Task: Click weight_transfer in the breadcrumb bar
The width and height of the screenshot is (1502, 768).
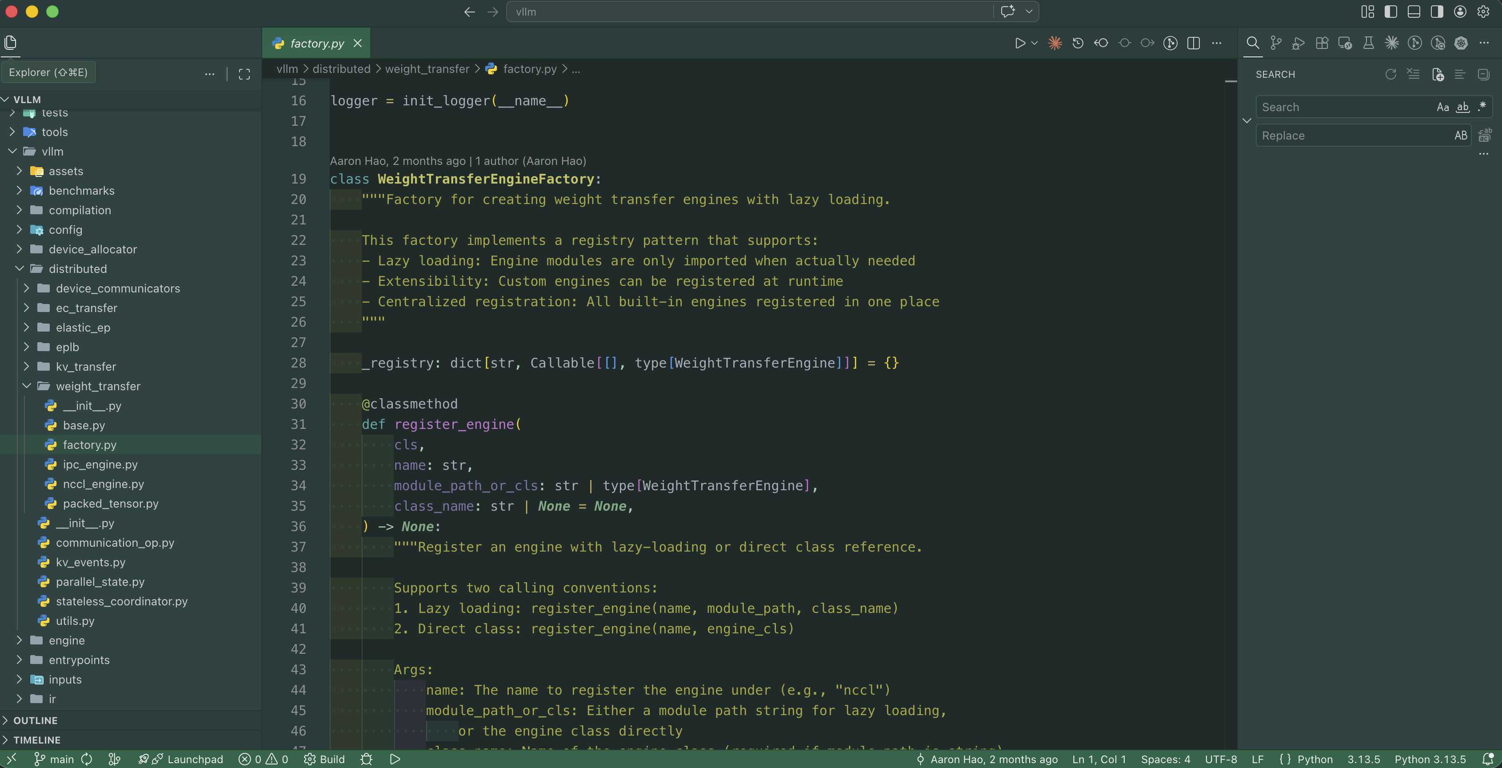Action: [x=426, y=69]
